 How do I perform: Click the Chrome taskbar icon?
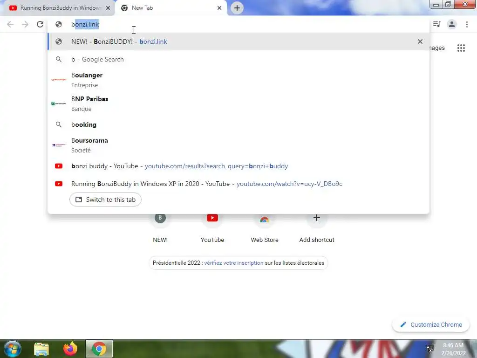99,349
